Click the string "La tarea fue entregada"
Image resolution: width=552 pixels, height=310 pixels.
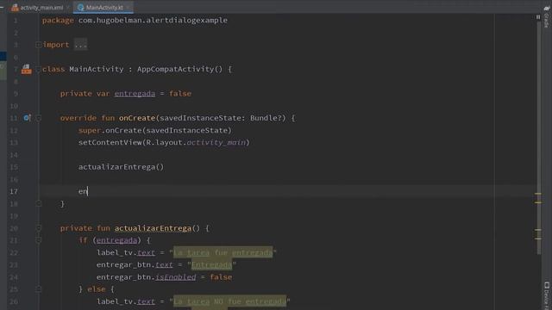tap(223, 252)
